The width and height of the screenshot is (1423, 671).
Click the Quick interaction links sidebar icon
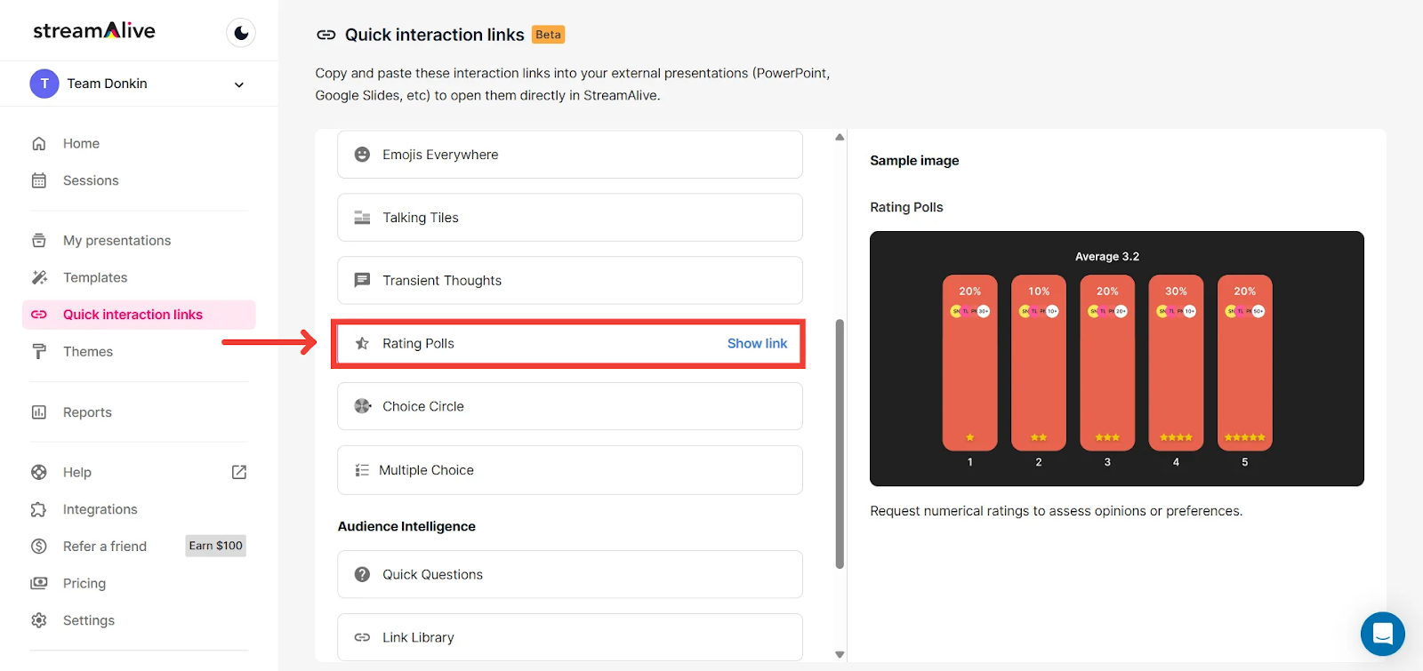(x=39, y=315)
